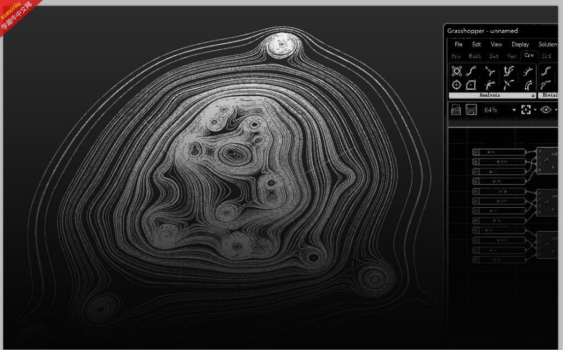Click the Open File folder icon
This screenshot has height=350, width=563.
456,109
